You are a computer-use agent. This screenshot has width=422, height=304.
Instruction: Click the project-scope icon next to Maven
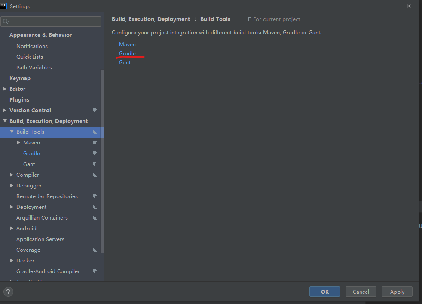(95, 142)
